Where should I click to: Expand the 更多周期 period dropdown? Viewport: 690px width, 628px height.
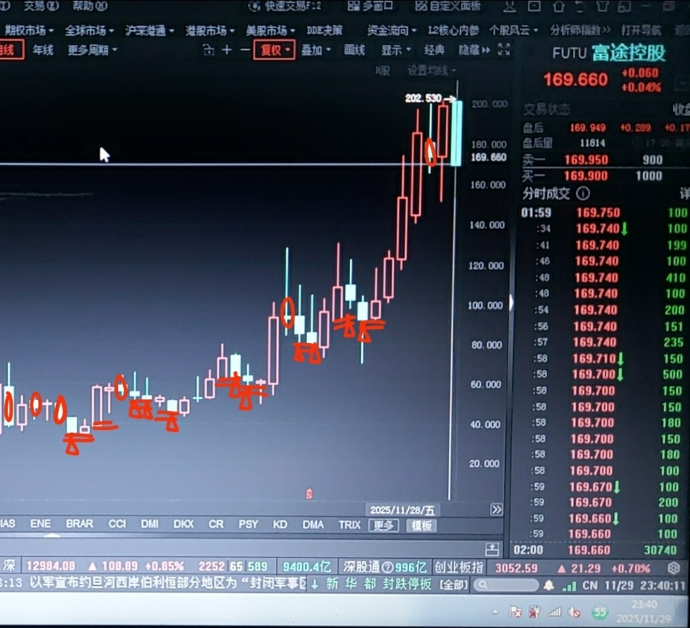click(x=92, y=50)
